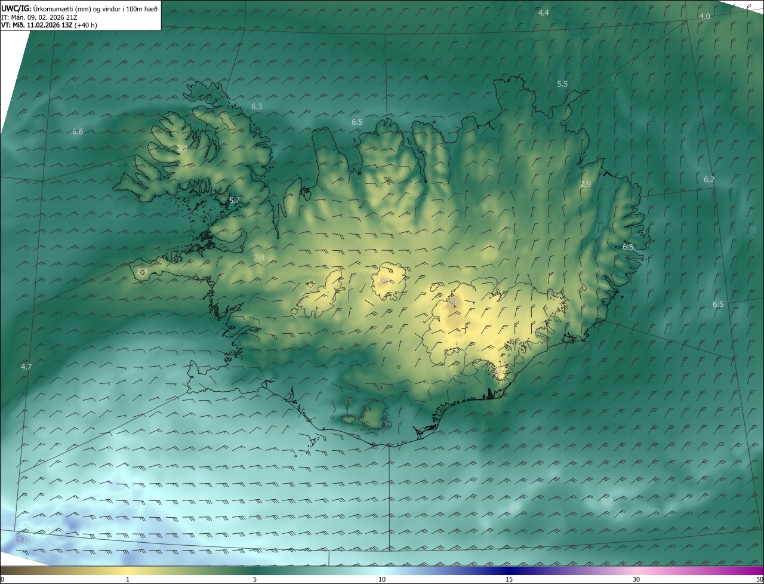Click the 5.7 value label on the map
764x584 pixels.
click(x=235, y=200)
